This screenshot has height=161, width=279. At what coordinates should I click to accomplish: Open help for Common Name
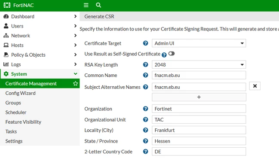[x=146, y=75]
